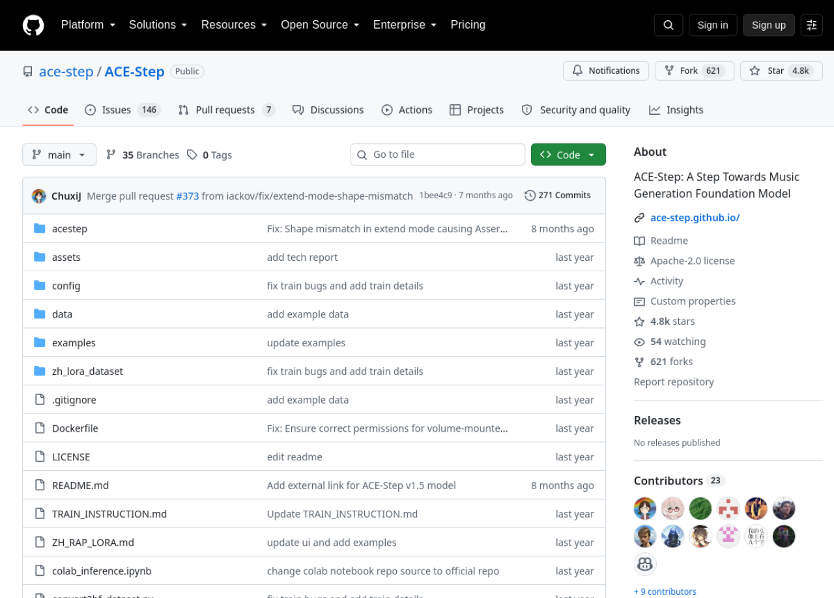This screenshot has height=598, width=834.
Task: Switch to the Projects tab
Action: pyautogui.click(x=476, y=110)
